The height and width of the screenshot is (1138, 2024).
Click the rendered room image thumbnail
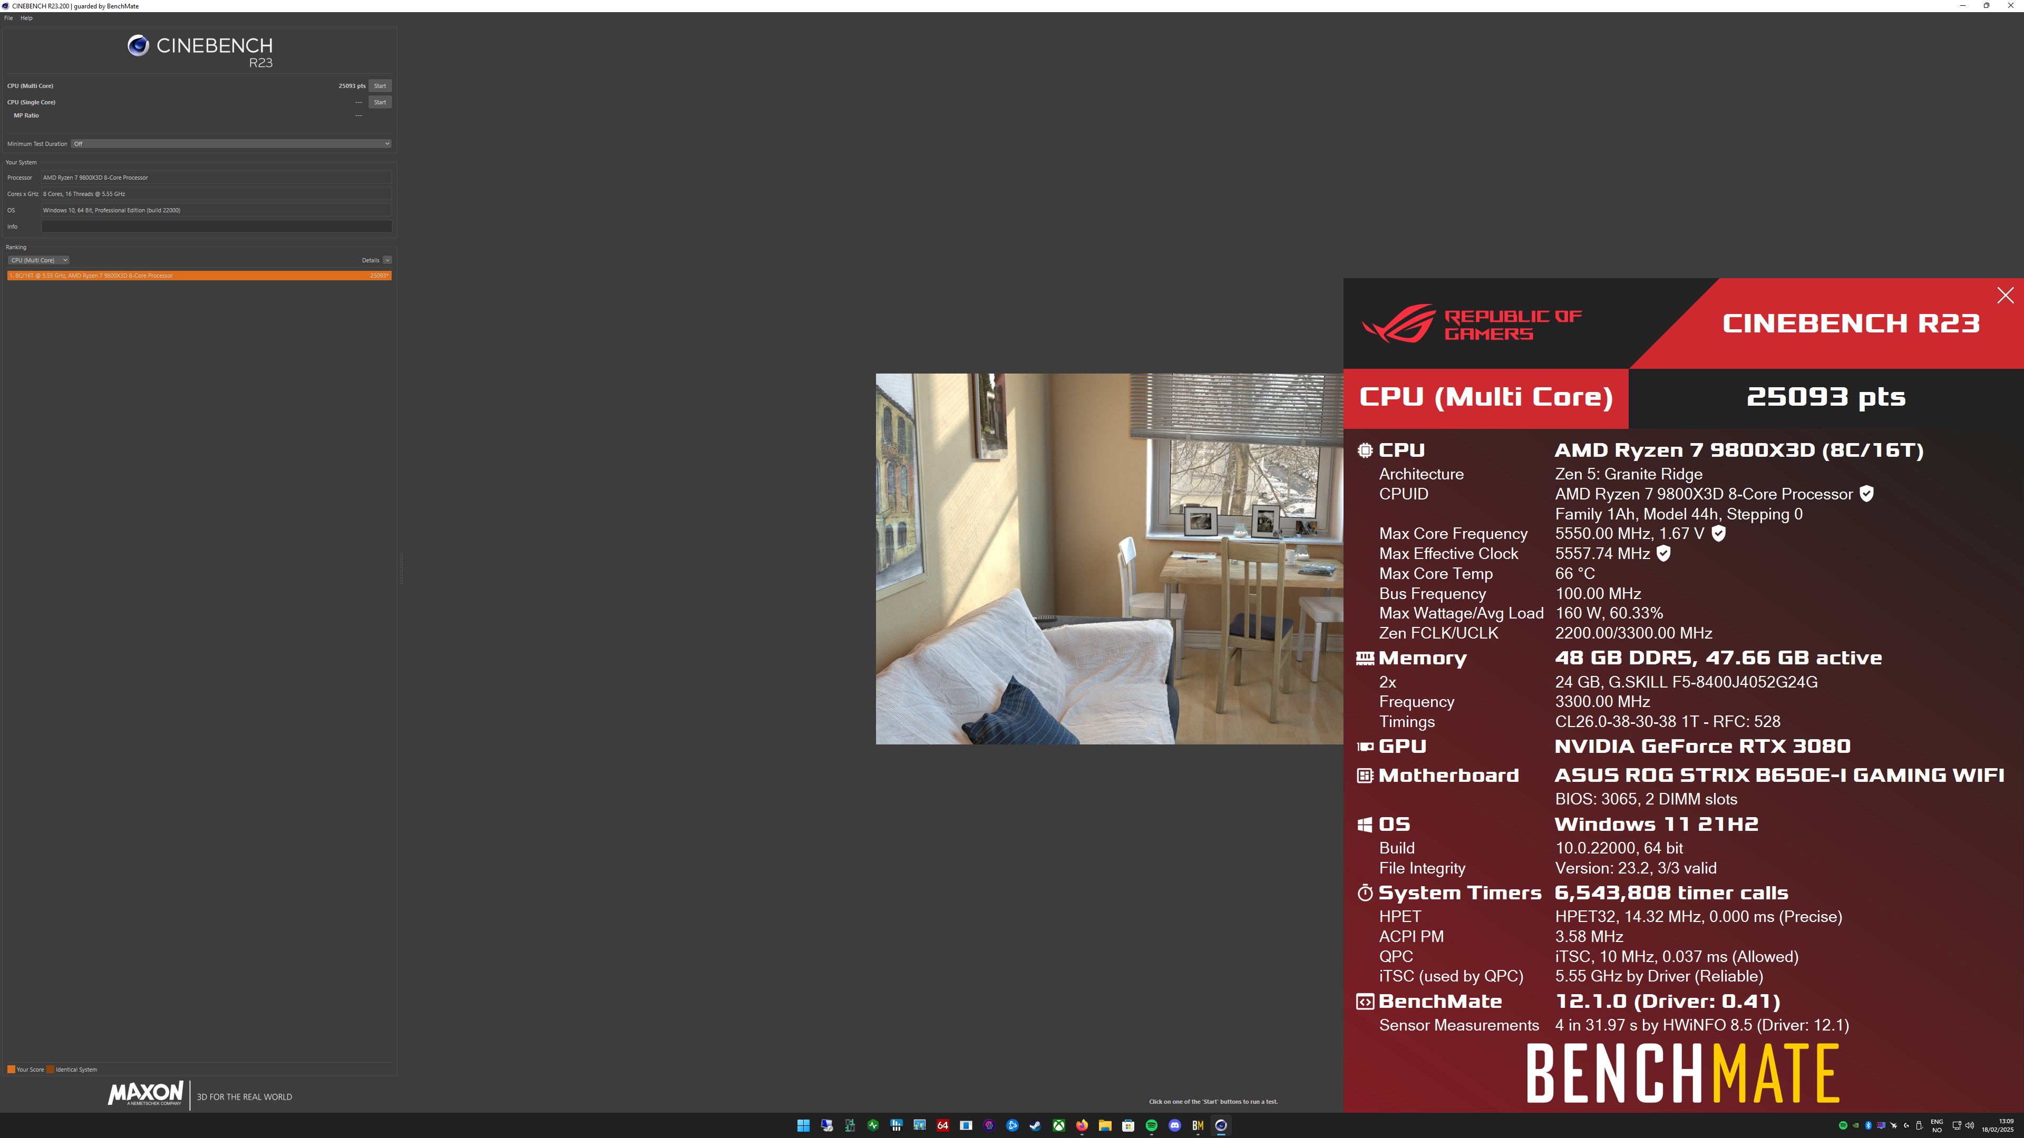point(1110,558)
